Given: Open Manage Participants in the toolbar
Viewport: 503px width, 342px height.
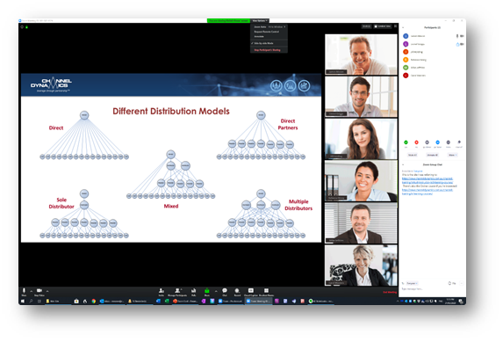Looking at the screenshot, I should point(177,292).
